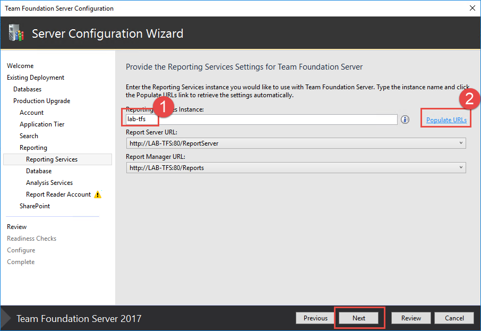Screen dimensions: 481x331
Task: Select Welcome in the navigation pane
Action: 20,66
